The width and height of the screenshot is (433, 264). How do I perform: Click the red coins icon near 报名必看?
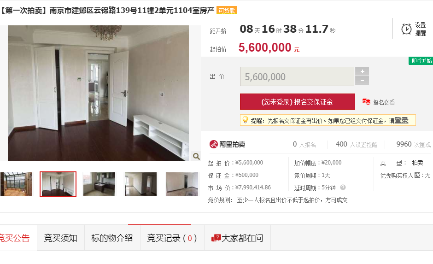pos(366,102)
